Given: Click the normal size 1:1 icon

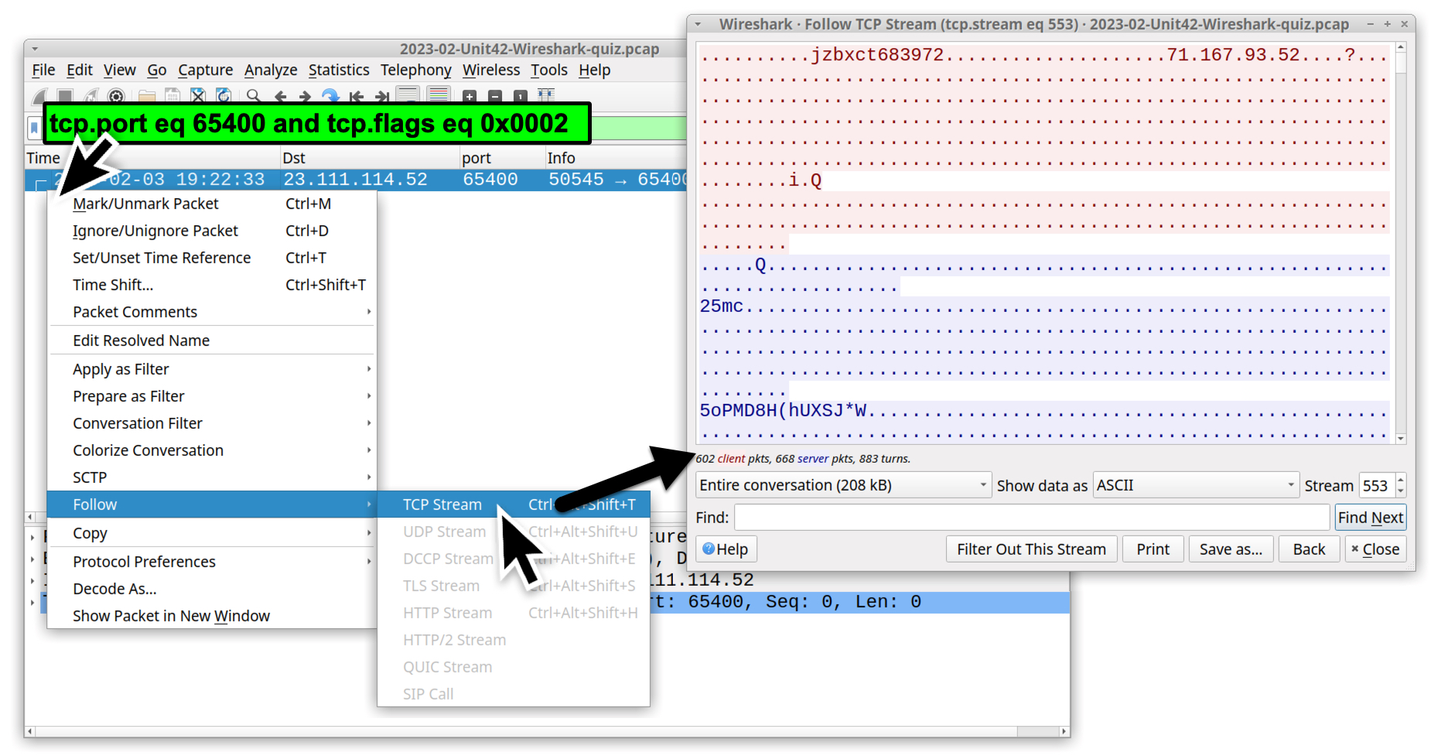Looking at the screenshot, I should 521,96.
